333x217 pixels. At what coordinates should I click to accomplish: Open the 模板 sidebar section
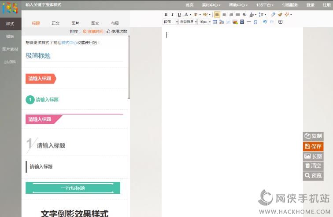coord(10,36)
